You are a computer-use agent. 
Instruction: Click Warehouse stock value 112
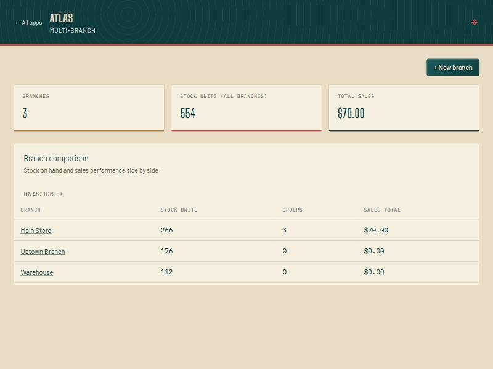[x=166, y=272]
